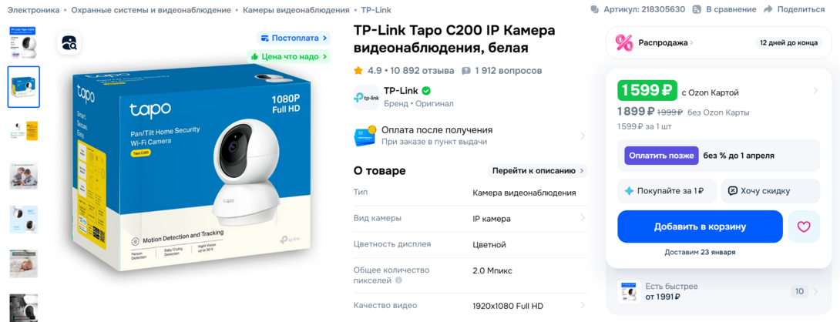Click the questions icon near 1 912 вопросов
Viewport: 840px width, 322px height.
(x=466, y=71)
